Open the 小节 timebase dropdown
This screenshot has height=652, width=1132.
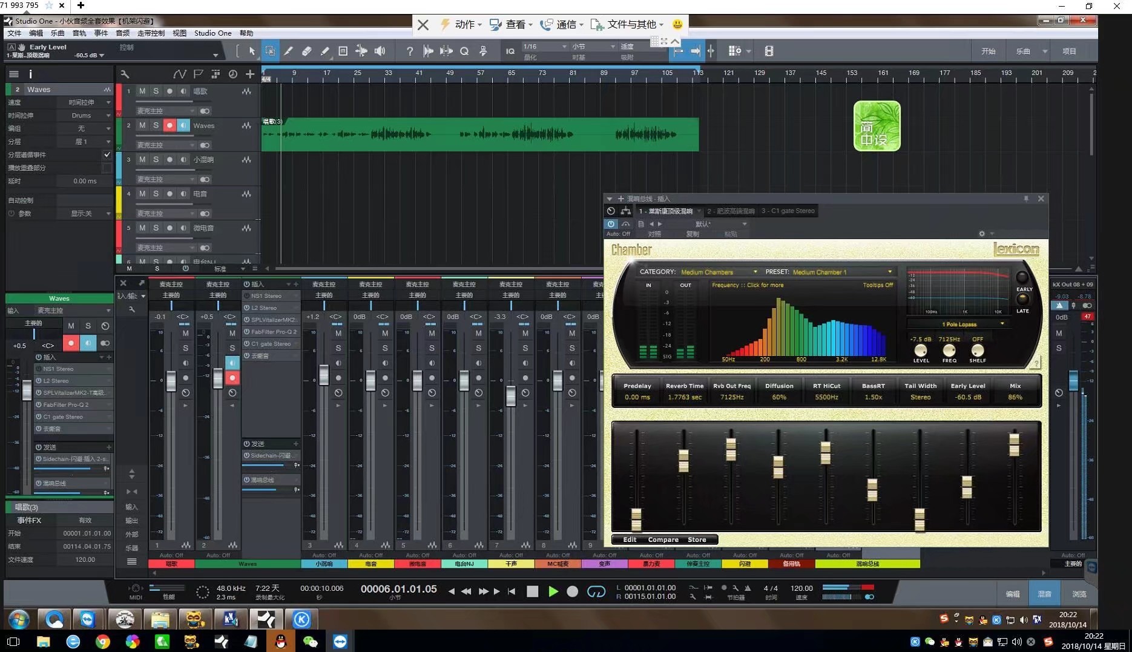[x=593, y=47]
